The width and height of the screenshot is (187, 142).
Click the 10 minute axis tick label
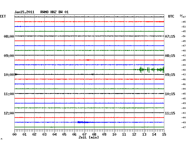tap(114, 135)
